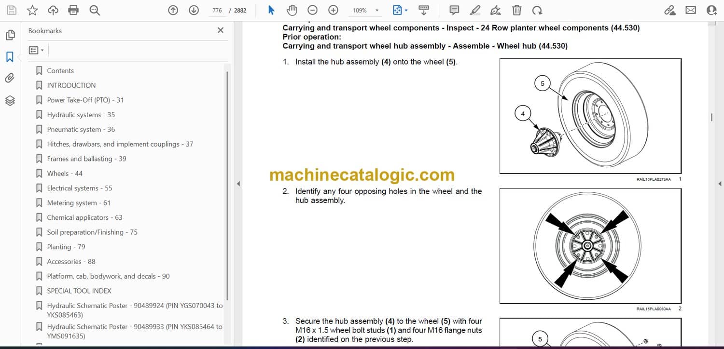Select the hand pan tool
Viewport: 724px width, 349px height.
pos(292,10)
